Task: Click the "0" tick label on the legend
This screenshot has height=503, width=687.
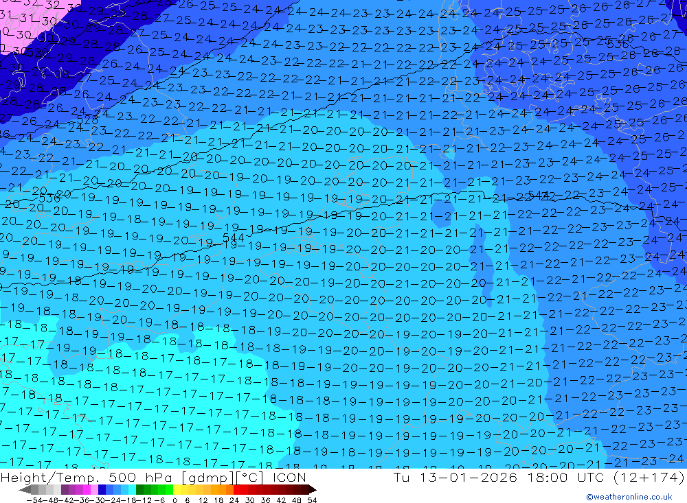Action: click(175, 499)
